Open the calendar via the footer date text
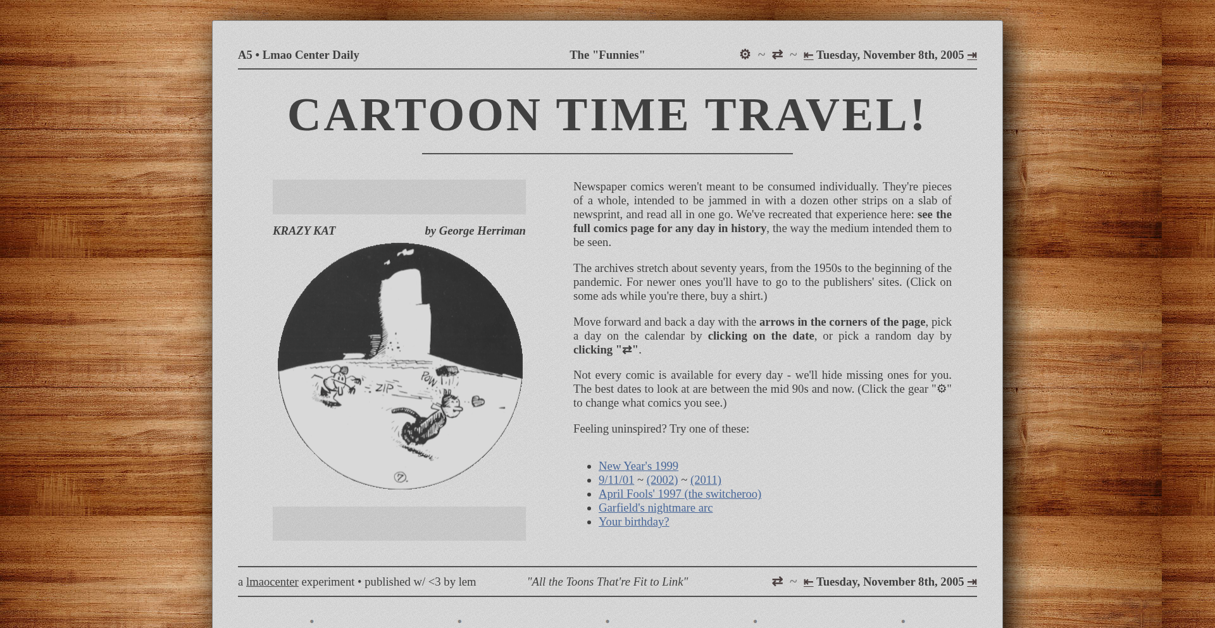Viewport: 1215px width, 628px height. pos(889,582)
